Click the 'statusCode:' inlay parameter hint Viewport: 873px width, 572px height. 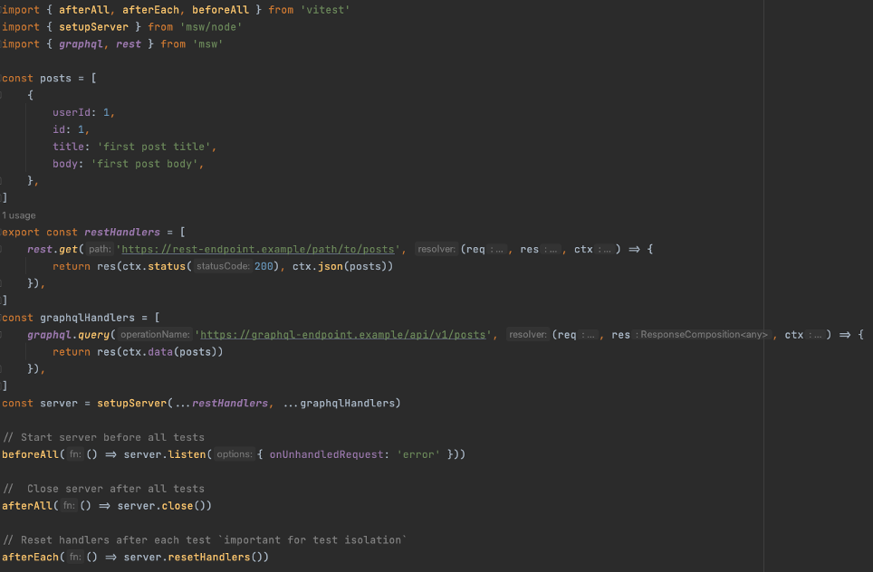coord(221,266)
